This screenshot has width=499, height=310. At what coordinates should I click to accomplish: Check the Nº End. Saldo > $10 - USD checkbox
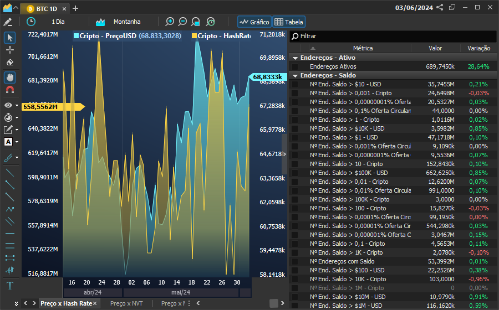pyautogui.click(x=295, y=84)
